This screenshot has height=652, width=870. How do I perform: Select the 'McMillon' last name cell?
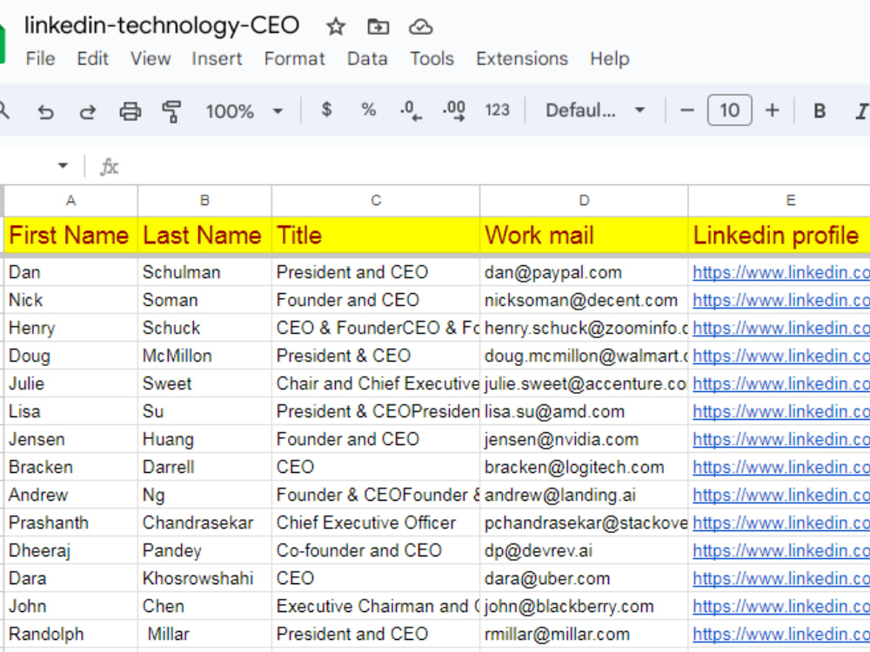[204, 356]
